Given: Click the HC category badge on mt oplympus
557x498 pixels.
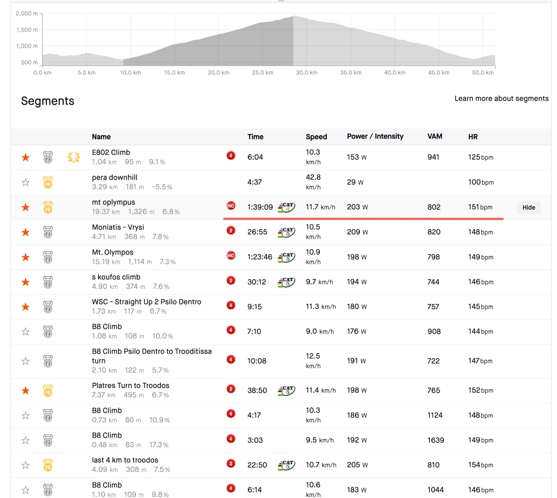Looking at the screenshot, I should click(231, 206).
